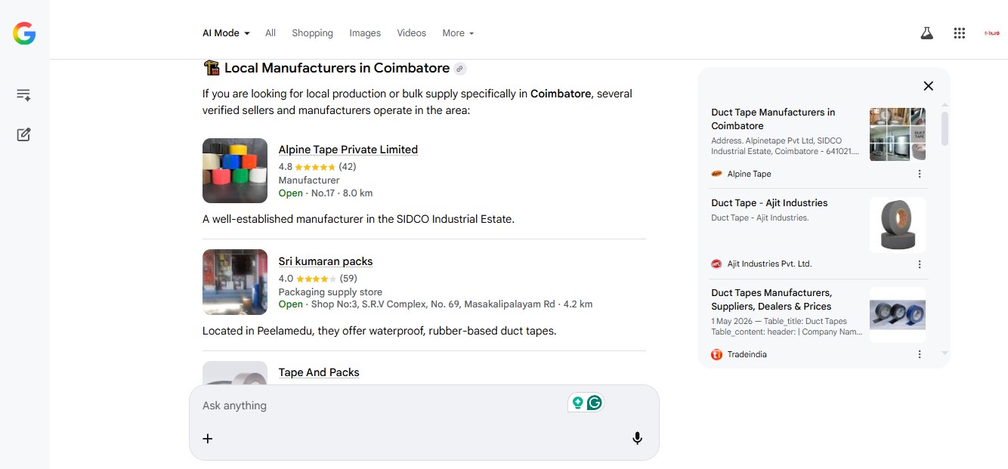1008x469 pixels.
Task: Activate the microphone voice input
Action: [x=637, y=439]
